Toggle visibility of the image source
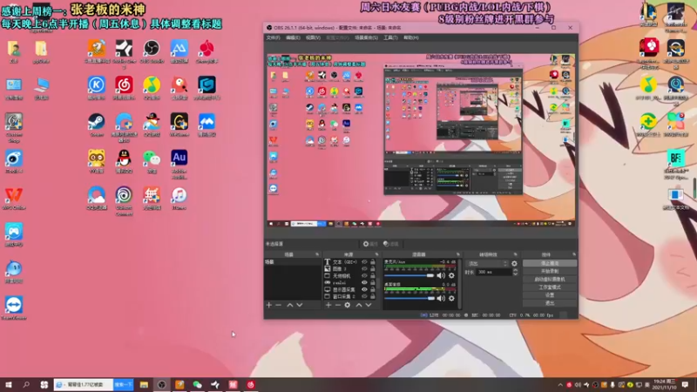Viewport: 697px width, 392px height. [x=364, y=269]
